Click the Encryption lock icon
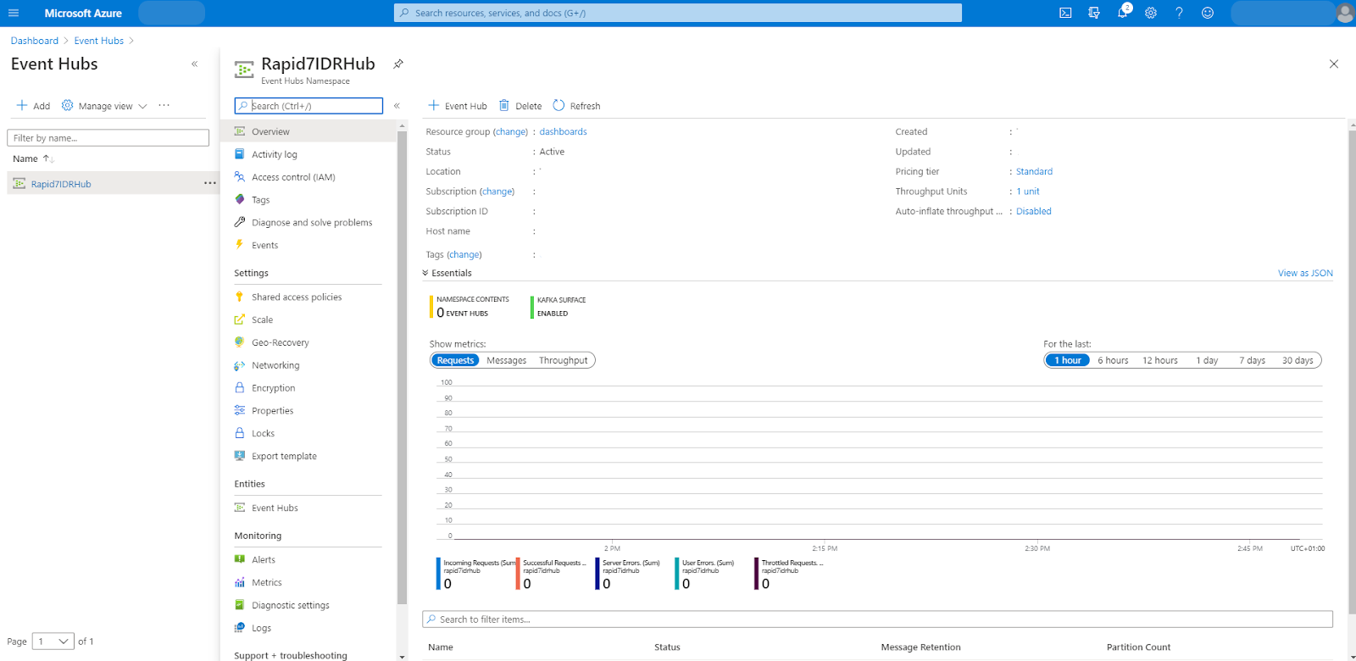The image size is (1356, 661). pos(240,387)
